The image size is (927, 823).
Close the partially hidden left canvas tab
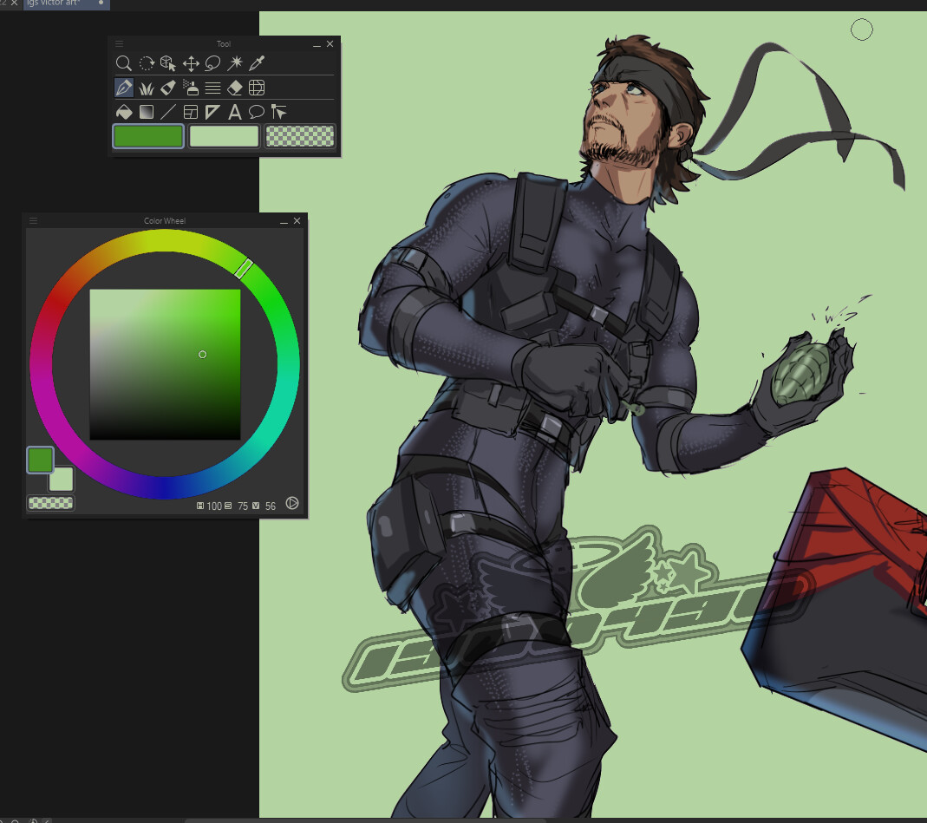click(13, 3)
